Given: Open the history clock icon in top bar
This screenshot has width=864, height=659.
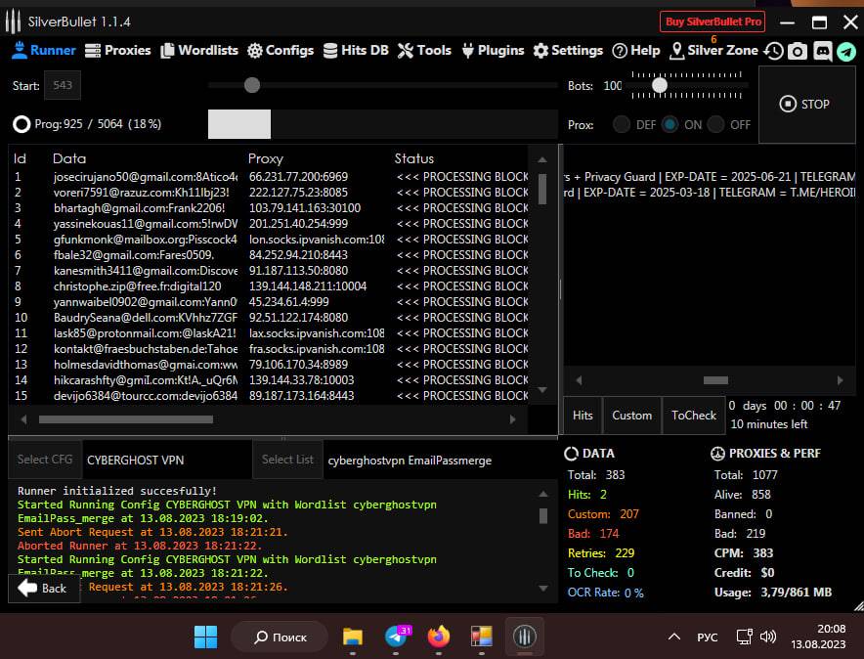Looking at the screenshot, I should (x=774, y=52).
